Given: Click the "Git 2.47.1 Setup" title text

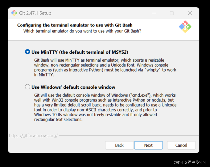Looking at the screenshot, I should click(35, 13).
